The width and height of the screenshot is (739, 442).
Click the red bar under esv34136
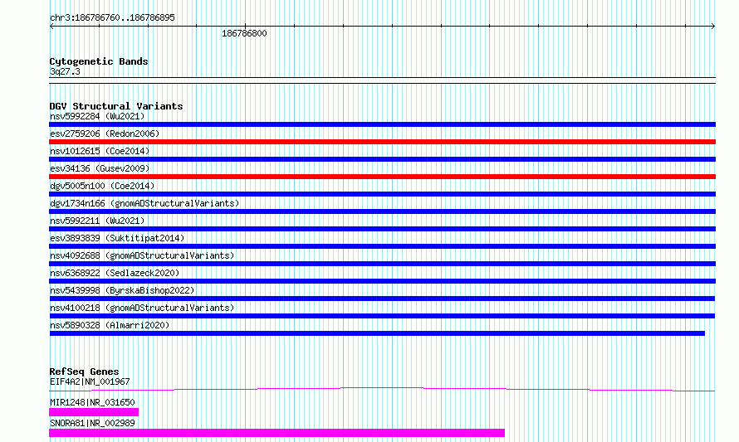pyautogui.click(x=382, y=177)
